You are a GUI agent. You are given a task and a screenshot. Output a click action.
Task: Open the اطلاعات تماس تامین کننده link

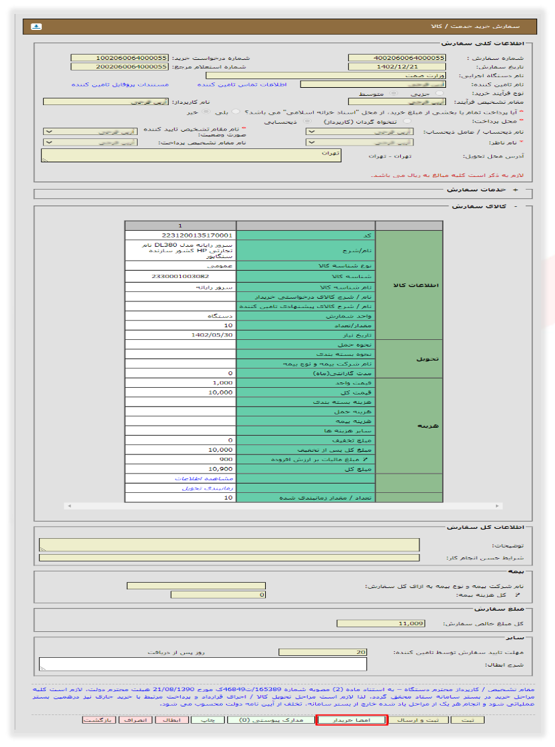242,84
